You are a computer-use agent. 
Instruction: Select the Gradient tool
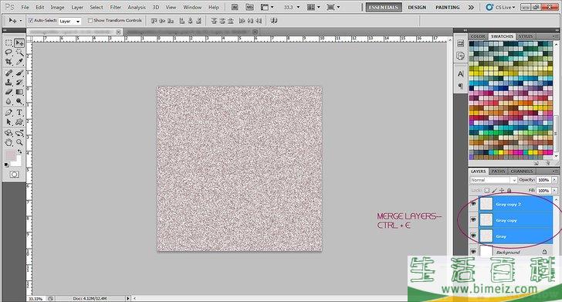coord(19,92)
